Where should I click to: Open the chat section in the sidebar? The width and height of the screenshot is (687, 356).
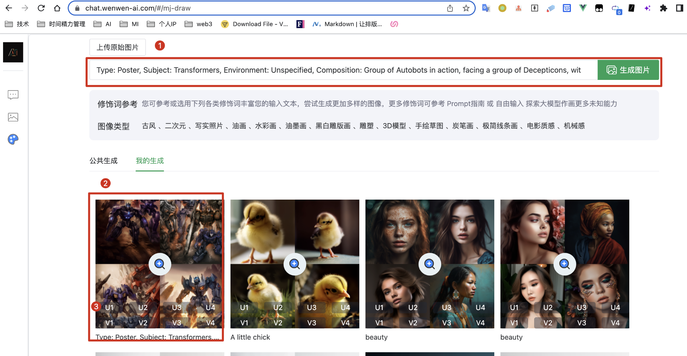coord(13,95)
